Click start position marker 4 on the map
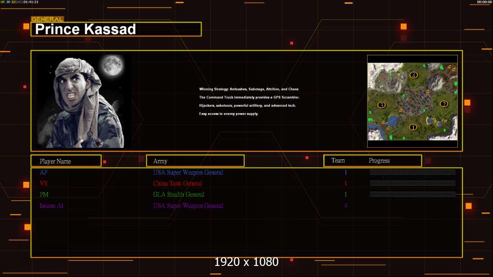This screenshot has width=493, height=277. pos(413,75)
